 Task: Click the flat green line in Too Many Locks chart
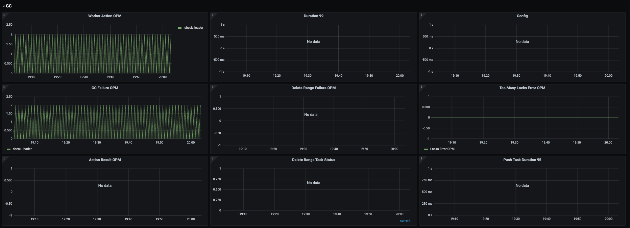pos(525,118)
